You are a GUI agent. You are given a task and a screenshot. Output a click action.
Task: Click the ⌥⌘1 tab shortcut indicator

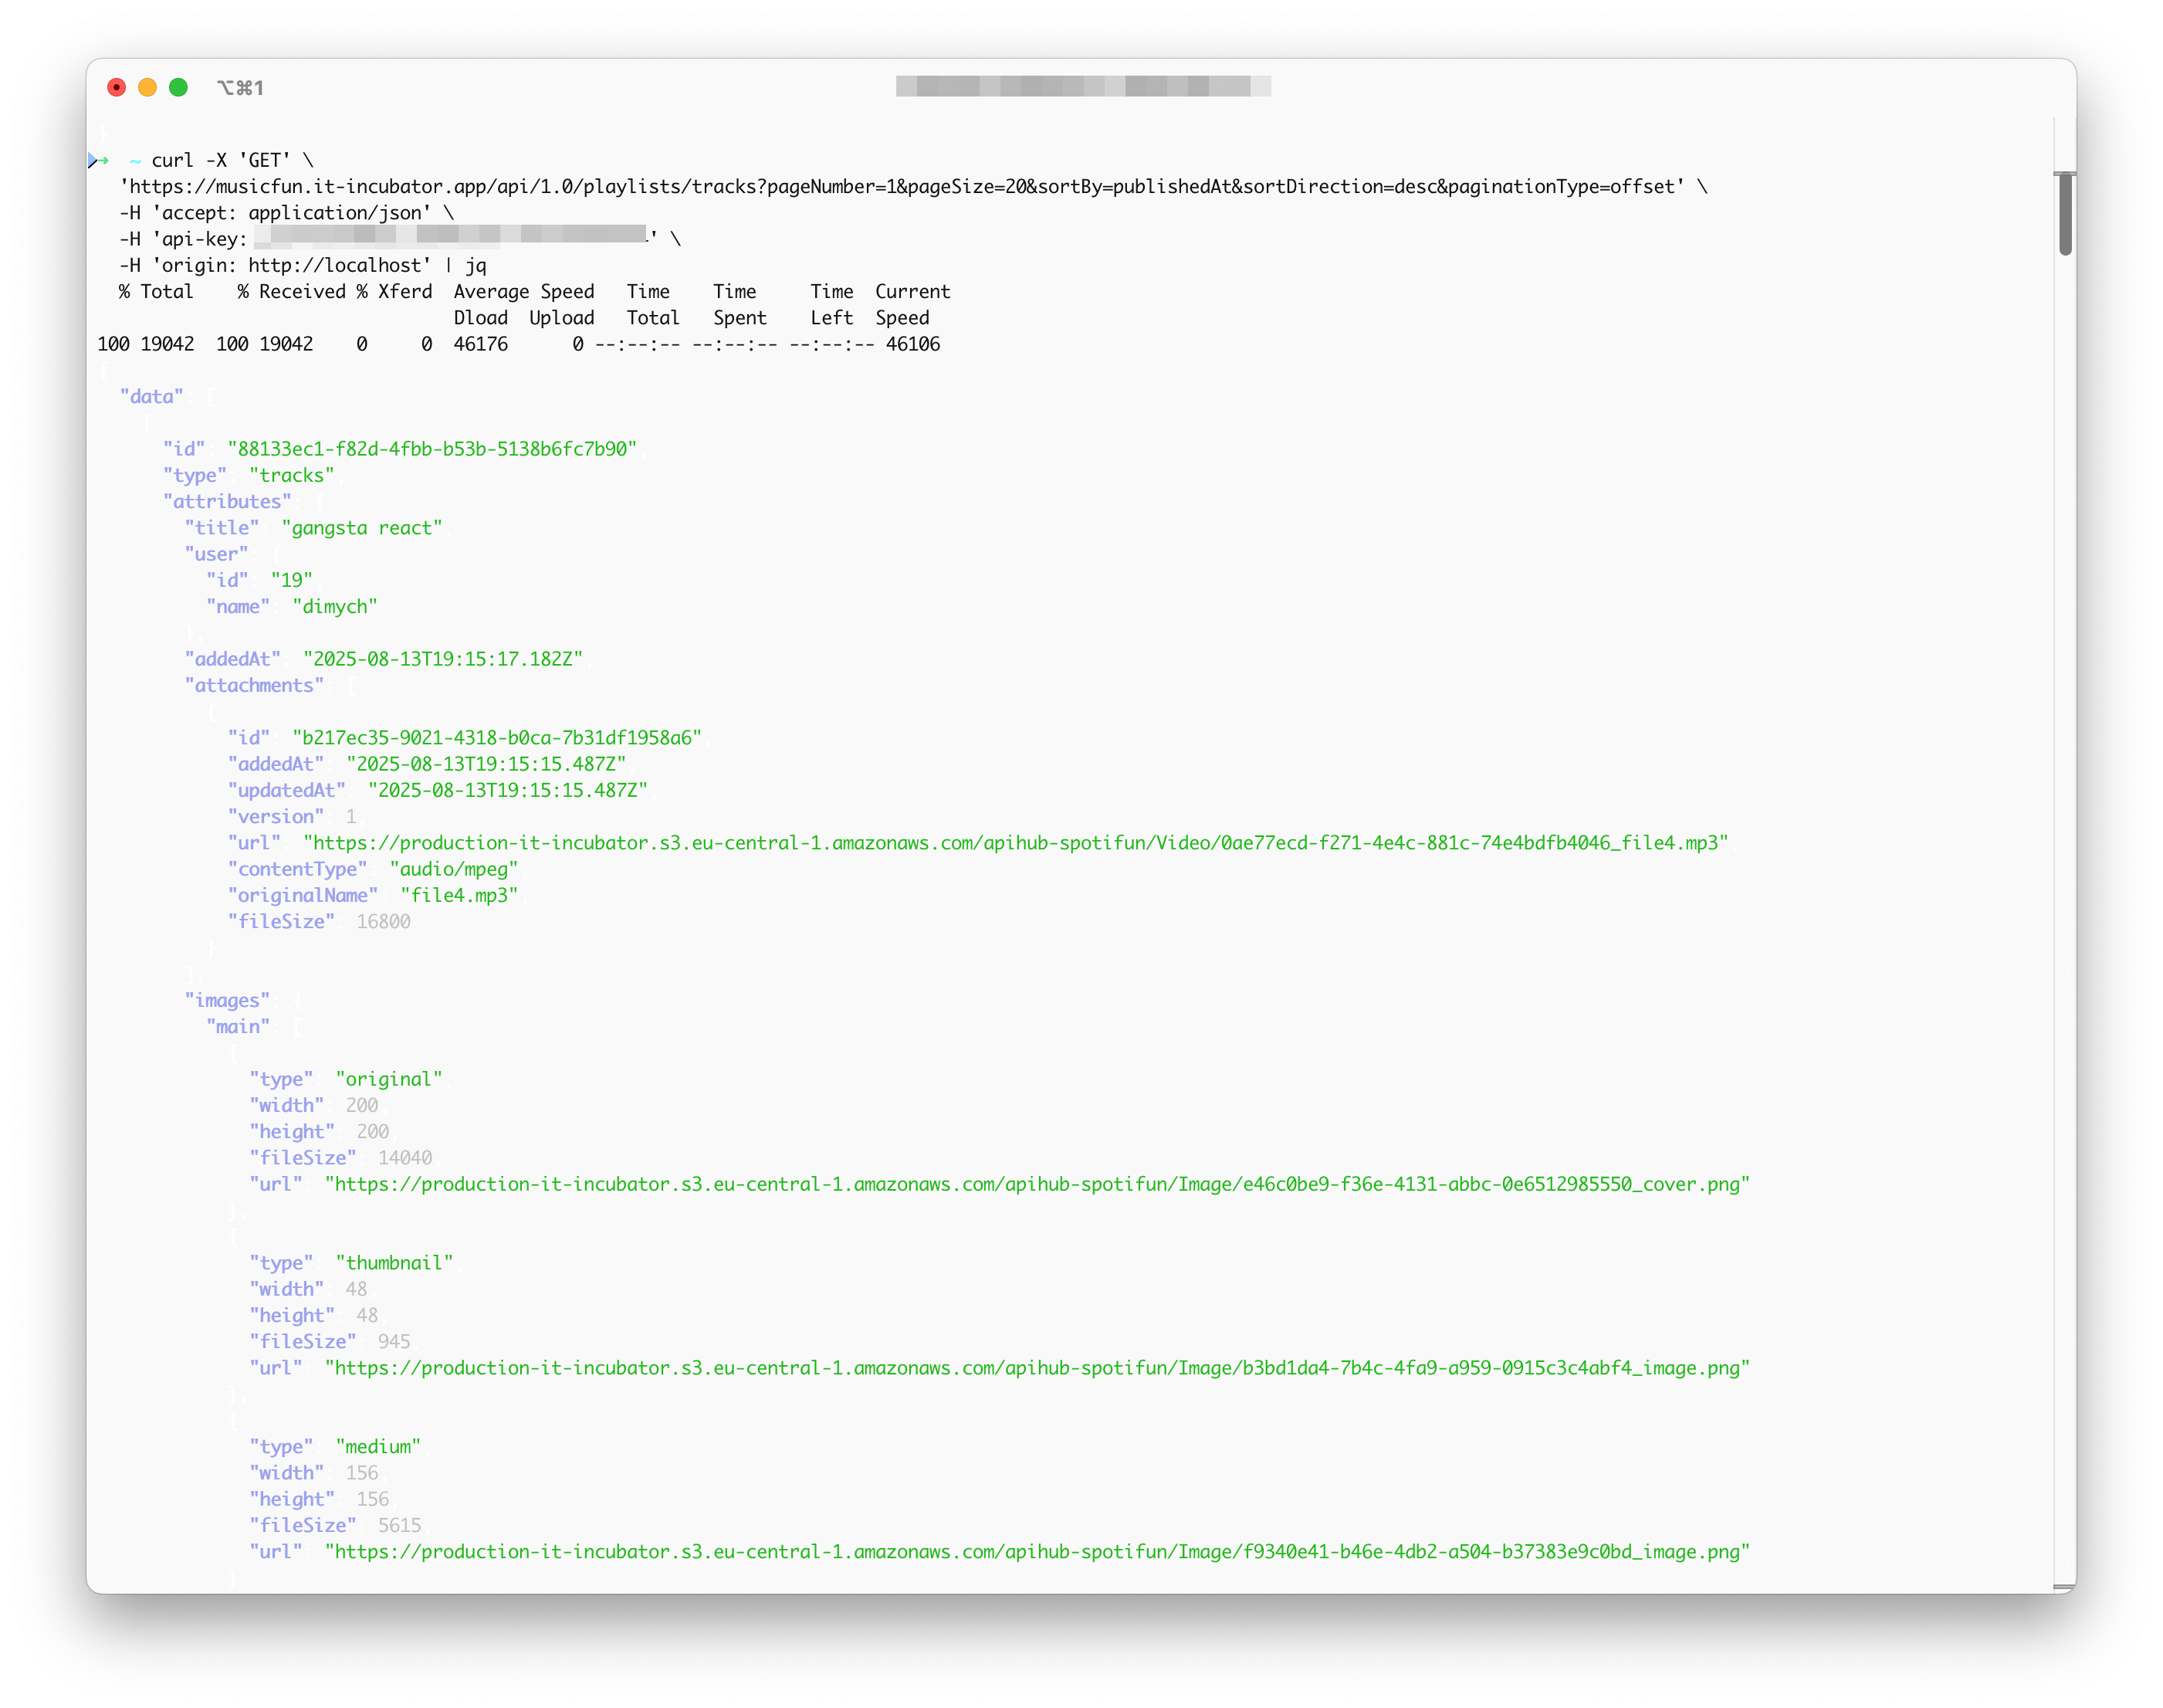(240, 88)
